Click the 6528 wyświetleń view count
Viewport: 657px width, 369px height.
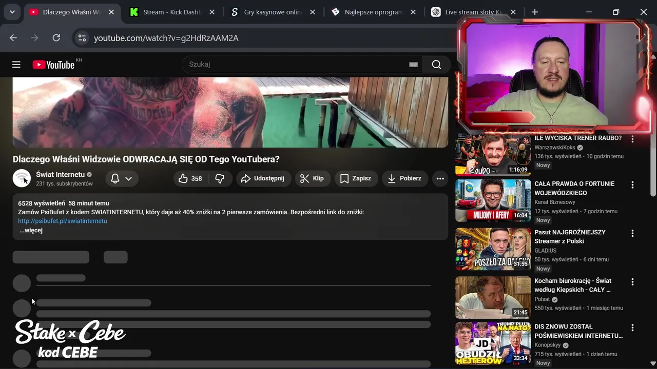[42, 203]
